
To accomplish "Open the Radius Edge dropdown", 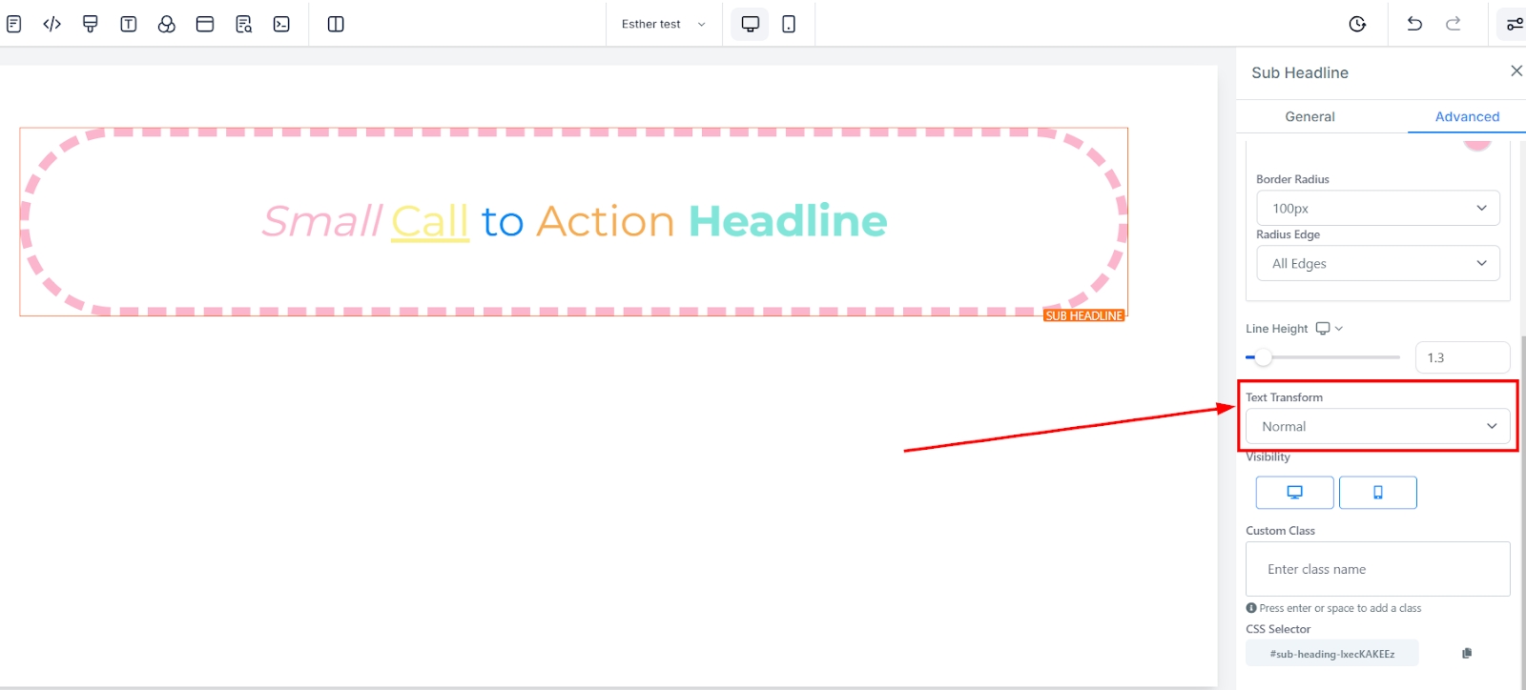I will (x=1377, y=263).
